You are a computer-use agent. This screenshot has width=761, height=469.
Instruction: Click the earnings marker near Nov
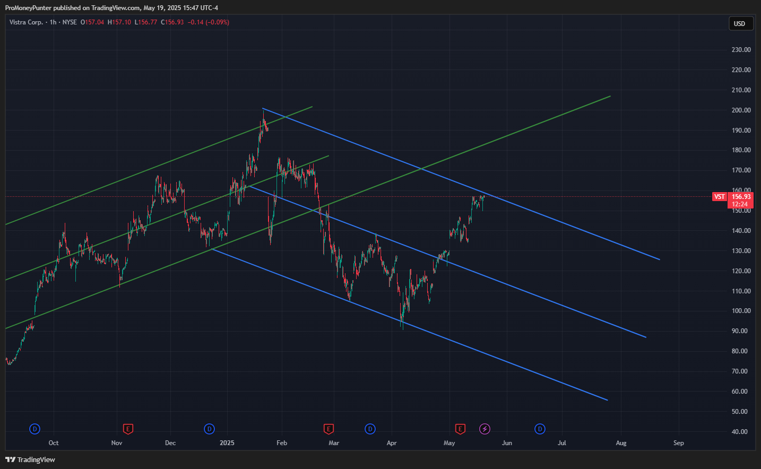coord(127,429)
